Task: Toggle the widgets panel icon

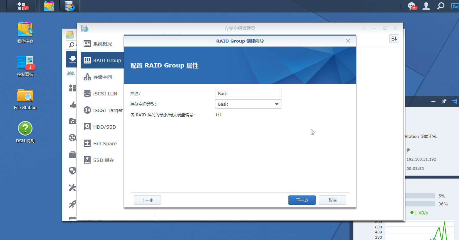Action: tap(454, 6)
